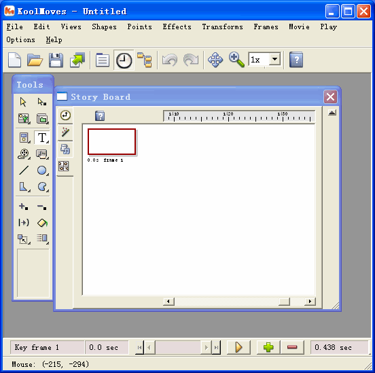
Task: Click the Save floppy disk icon
Action: [56, 60]
